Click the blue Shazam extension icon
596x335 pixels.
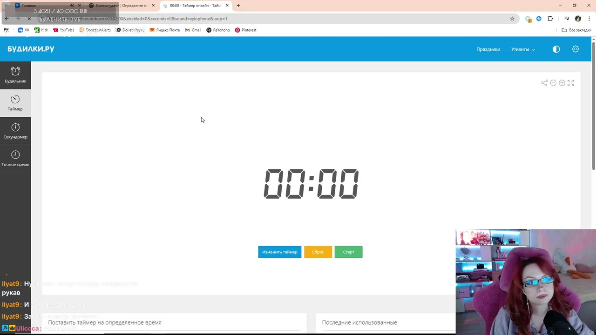[539, 19]
